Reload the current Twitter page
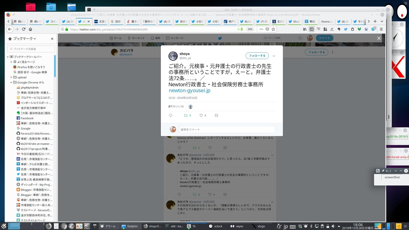 click(24, 29)
